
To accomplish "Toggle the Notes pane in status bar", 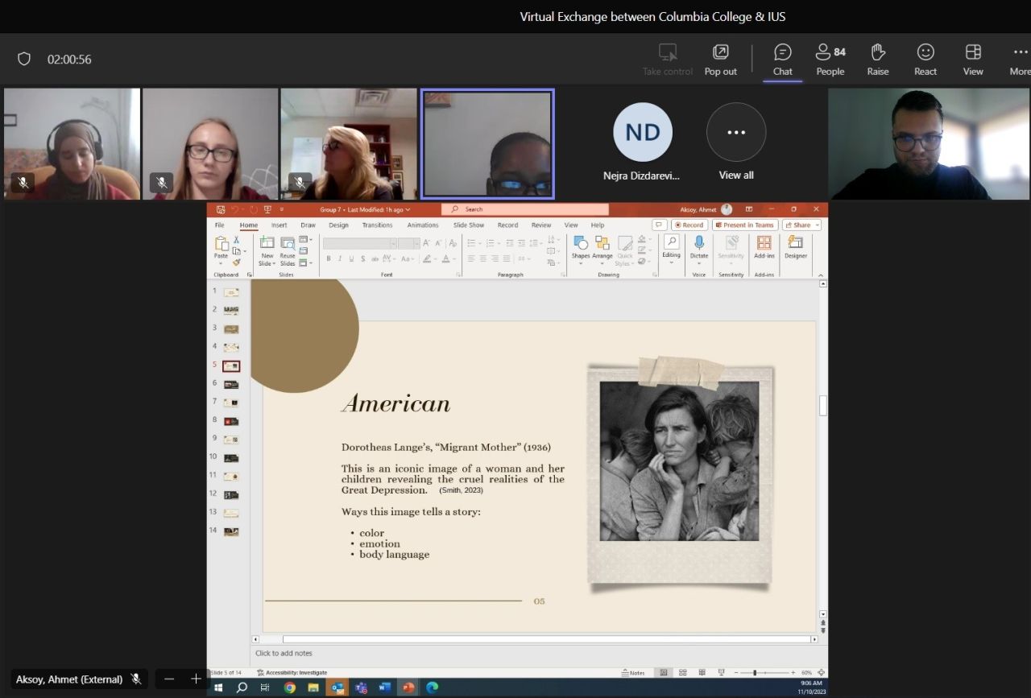I will click(x=632, y=672).
